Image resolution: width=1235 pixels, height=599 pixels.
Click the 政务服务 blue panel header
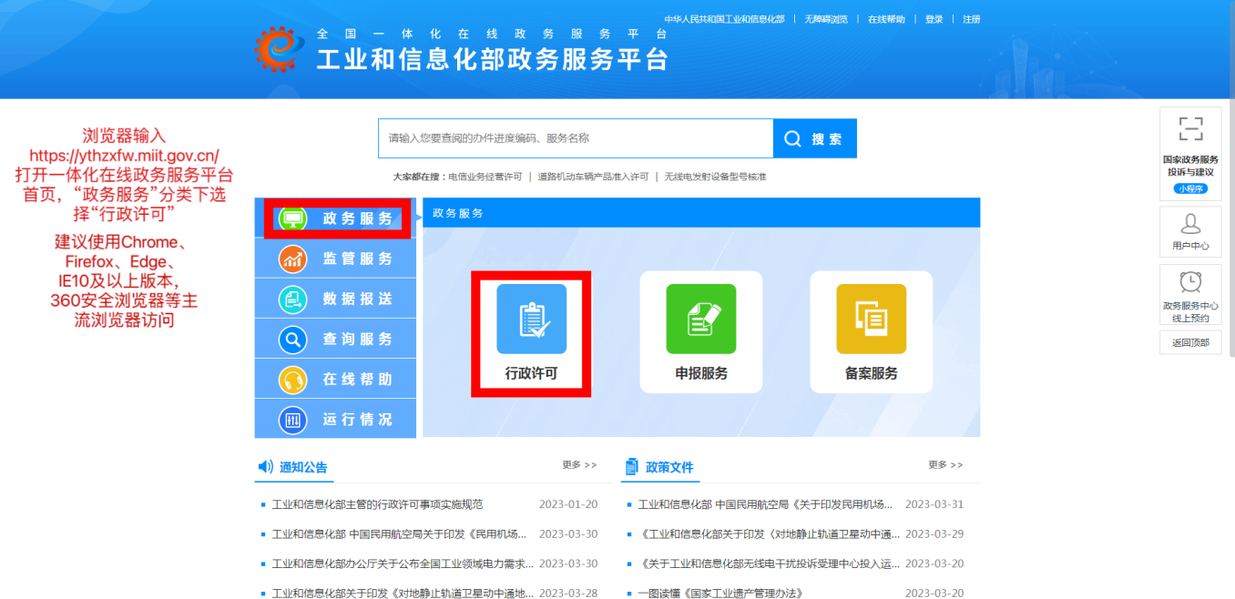click(x=701, y=212)
